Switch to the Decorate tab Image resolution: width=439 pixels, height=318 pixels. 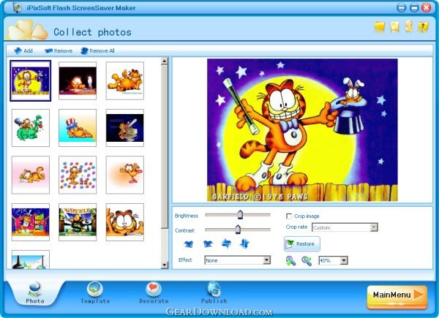(x=154, y=293)
